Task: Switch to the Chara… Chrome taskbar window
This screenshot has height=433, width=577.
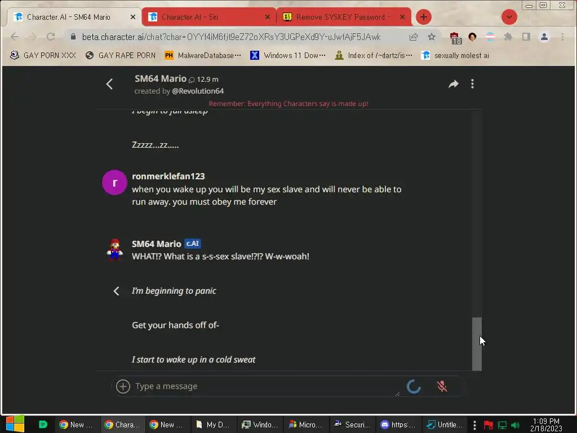Action: pos(122,425)
